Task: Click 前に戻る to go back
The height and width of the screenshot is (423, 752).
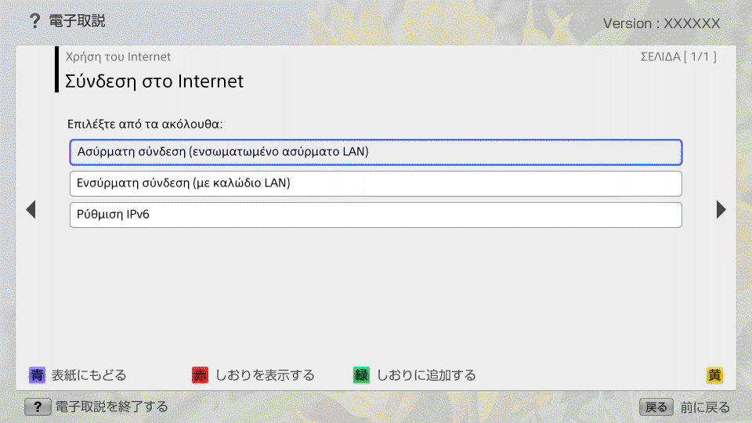Action: tap(705, 407)
